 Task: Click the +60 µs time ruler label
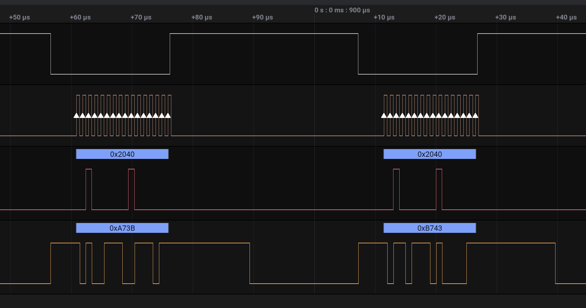80,17
